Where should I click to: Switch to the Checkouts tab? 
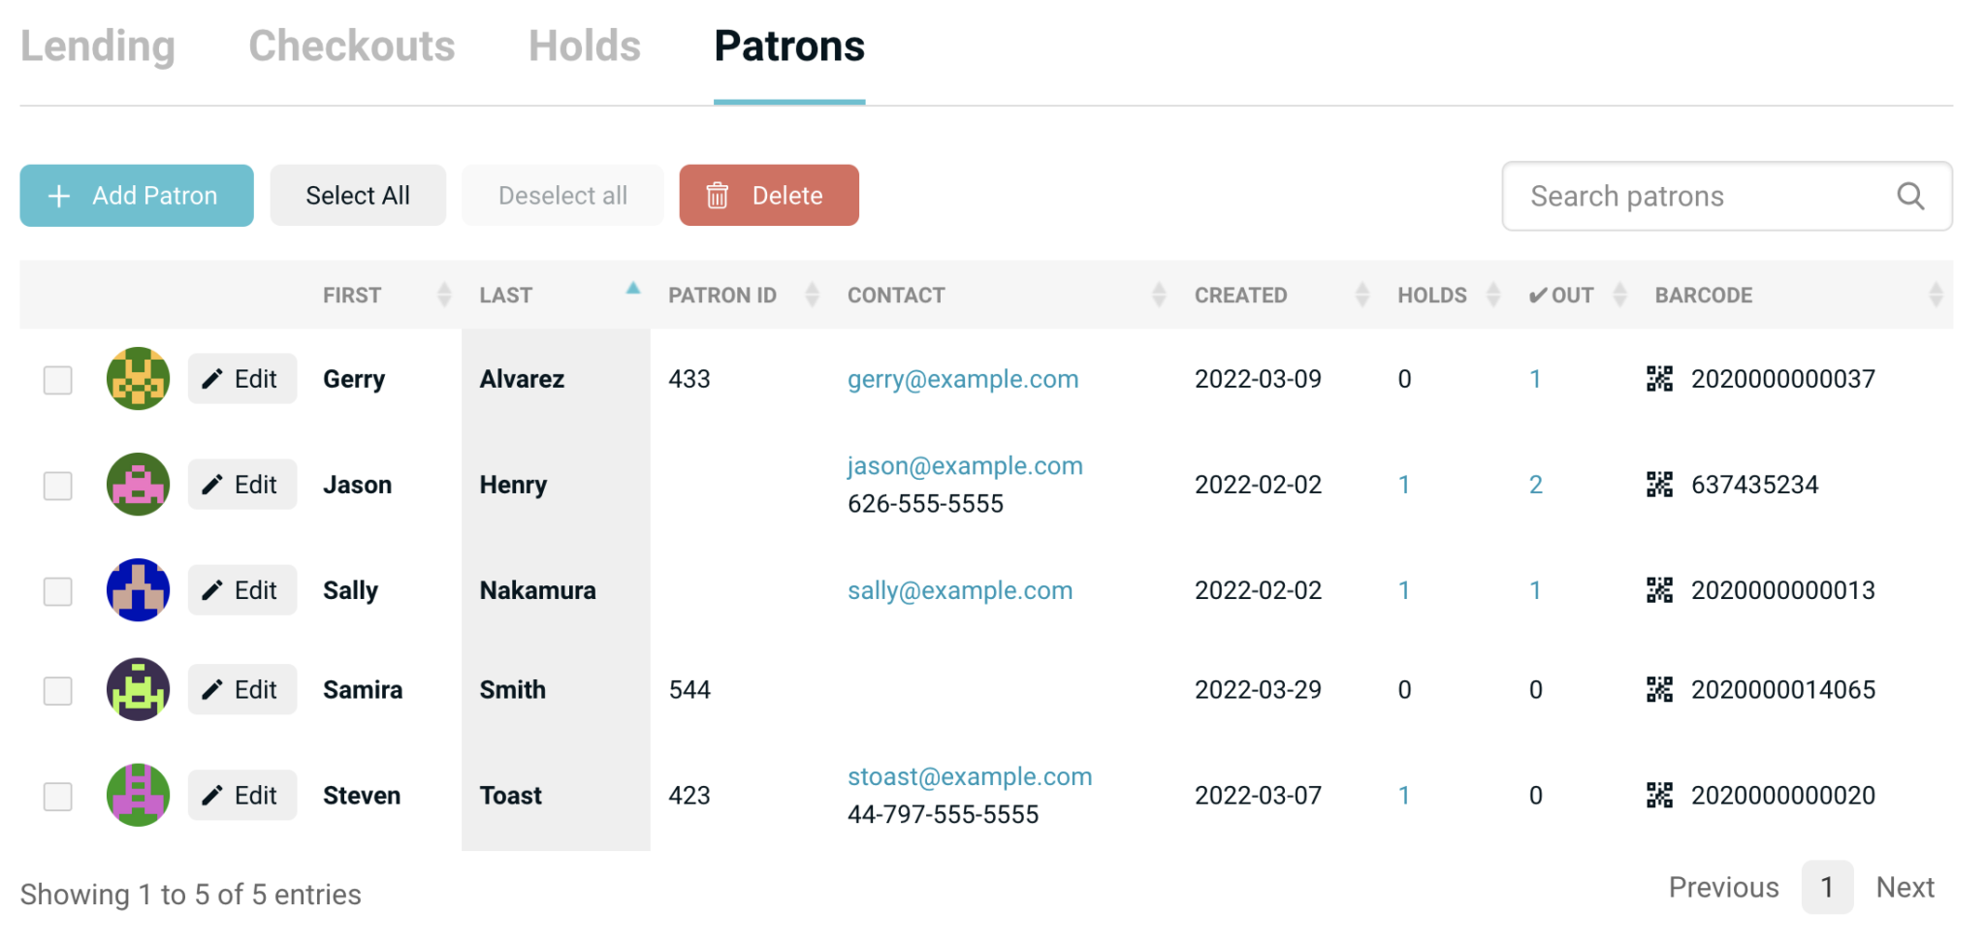point(352,46)
